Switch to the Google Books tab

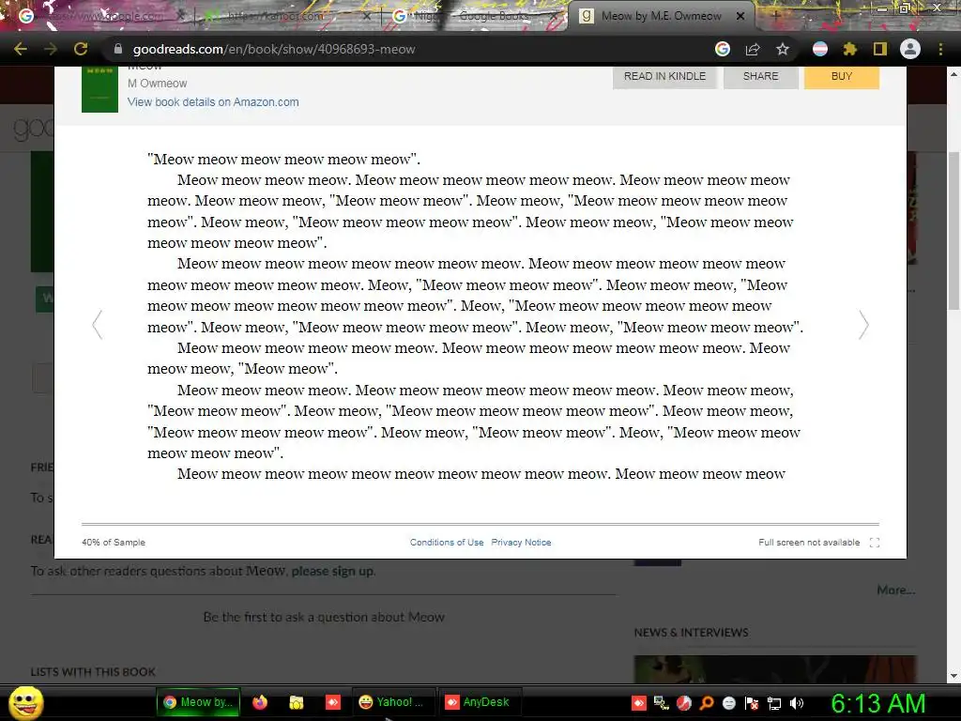tap(475, 17)
